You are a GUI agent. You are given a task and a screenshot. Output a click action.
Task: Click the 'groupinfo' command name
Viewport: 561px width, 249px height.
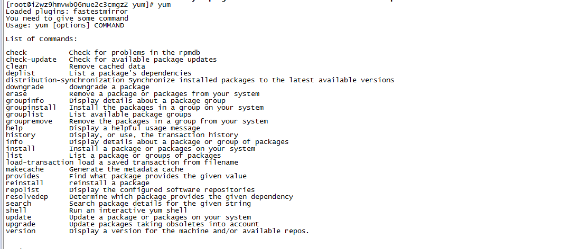(25, 101)
